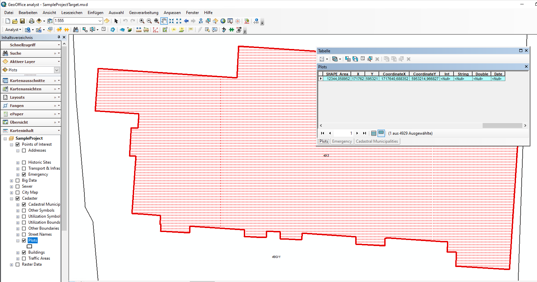
Task: Select the Pan hand tool
Action: coord(164,21)
